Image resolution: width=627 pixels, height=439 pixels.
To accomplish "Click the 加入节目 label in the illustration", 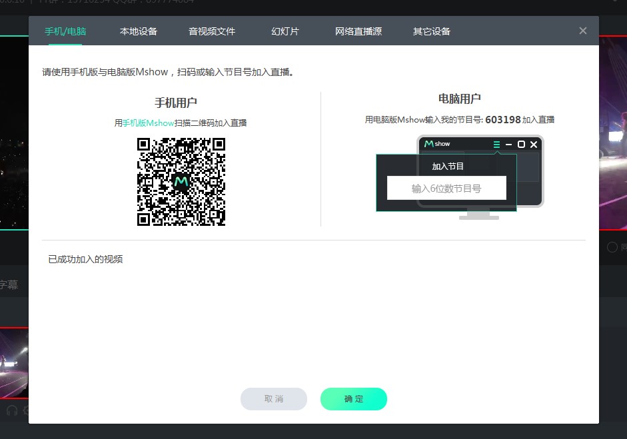I will (448, 167).
